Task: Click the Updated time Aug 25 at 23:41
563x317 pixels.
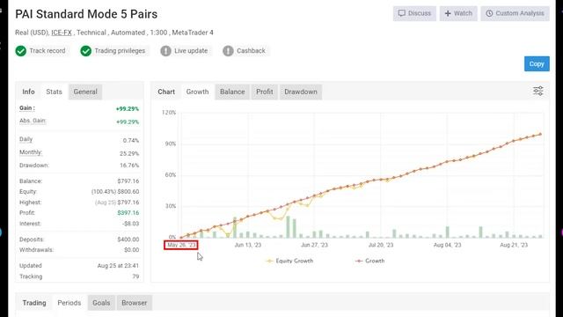Action: [x=118, y=266]
